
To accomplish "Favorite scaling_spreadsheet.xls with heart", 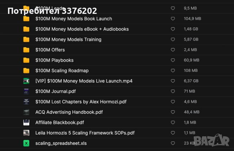I will coord(173,143).
